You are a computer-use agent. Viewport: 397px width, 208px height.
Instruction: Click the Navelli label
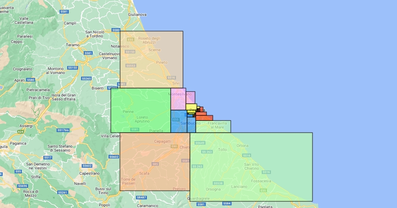[x=80, y=184]
